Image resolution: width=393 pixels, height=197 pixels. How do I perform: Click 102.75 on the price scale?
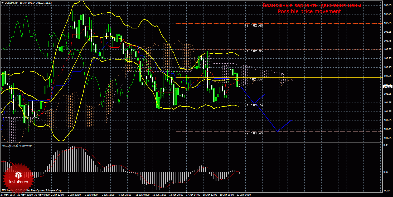point(387,14)
